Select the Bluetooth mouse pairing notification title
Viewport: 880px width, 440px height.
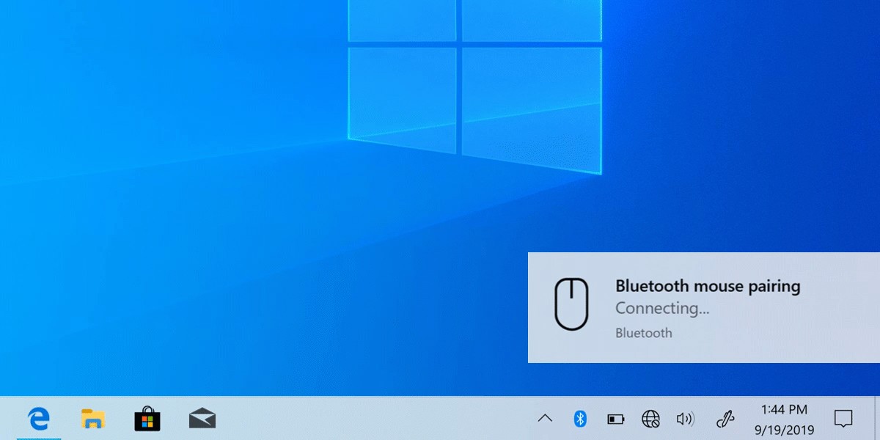[x=708, y=286]
